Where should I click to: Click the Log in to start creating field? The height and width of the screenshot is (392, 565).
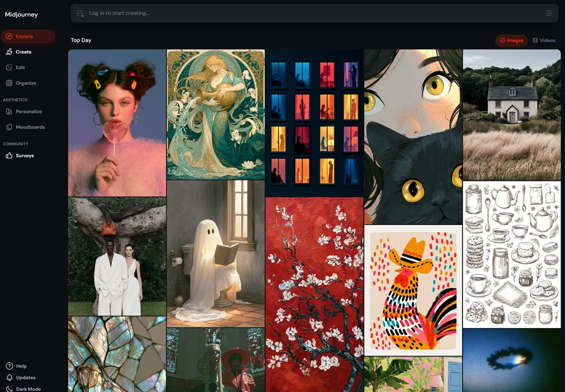pos(314,13)
